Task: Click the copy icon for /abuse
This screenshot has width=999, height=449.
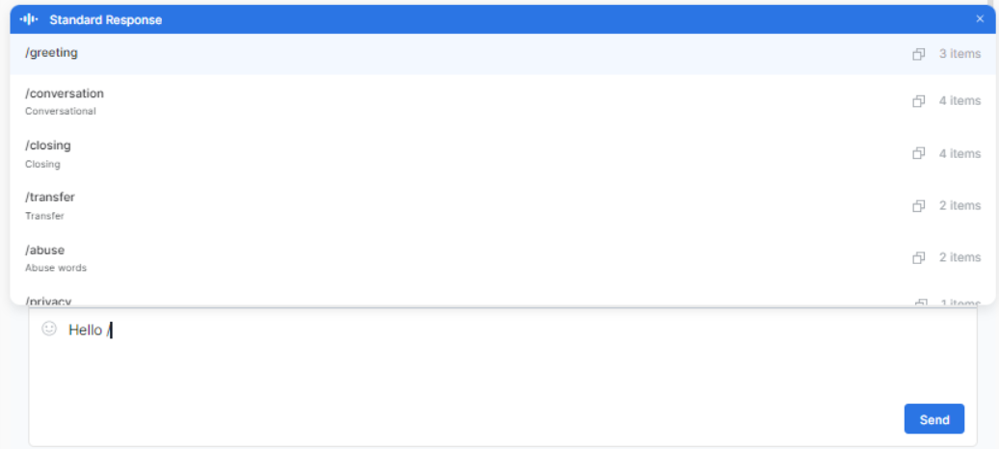Action: 919,257
